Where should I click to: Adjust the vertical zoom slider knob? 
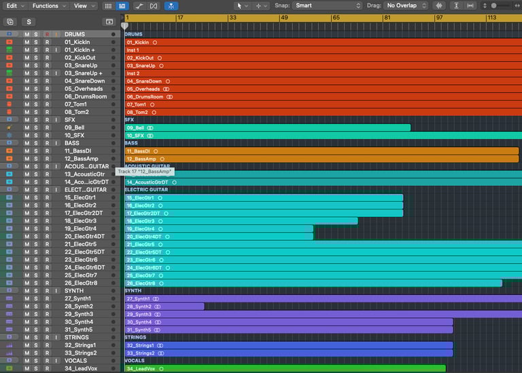tap(494, 5)
